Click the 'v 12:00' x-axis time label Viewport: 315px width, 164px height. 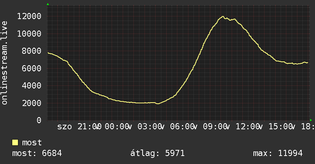tap(247, 127)
